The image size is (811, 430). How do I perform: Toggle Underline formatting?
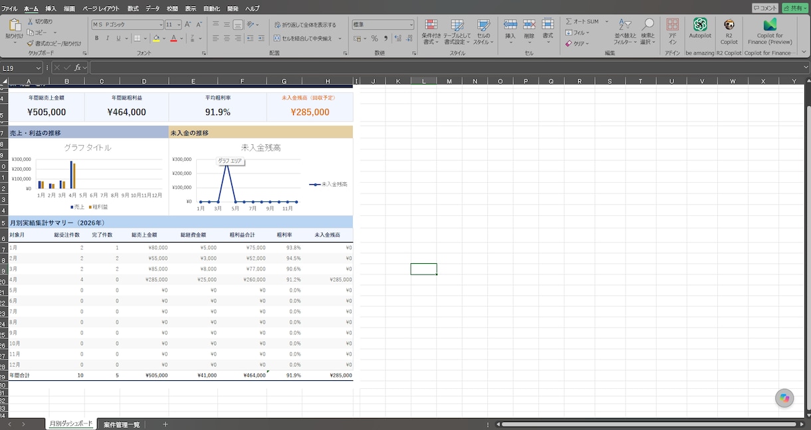[118, 39]
